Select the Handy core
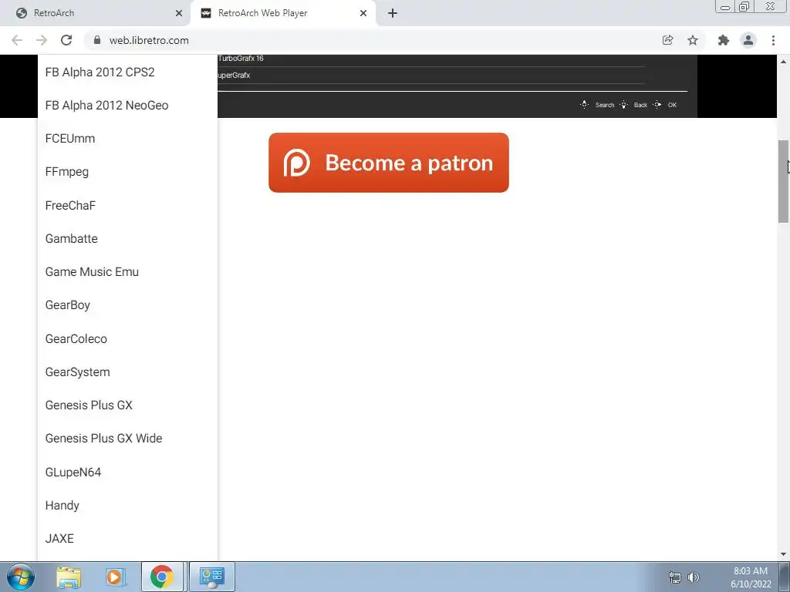790x592 pixels. (127, 506)
